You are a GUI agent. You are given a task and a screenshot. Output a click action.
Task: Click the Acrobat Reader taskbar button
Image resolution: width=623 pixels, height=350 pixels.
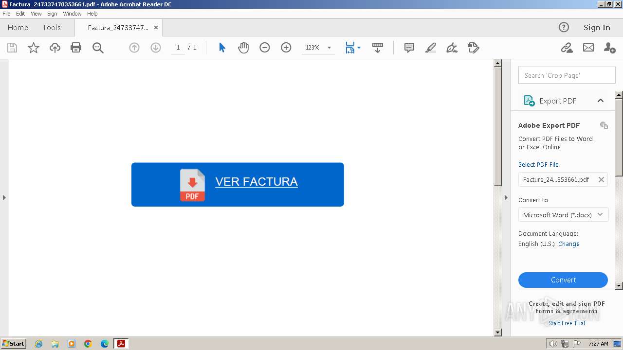pos(121,344)
